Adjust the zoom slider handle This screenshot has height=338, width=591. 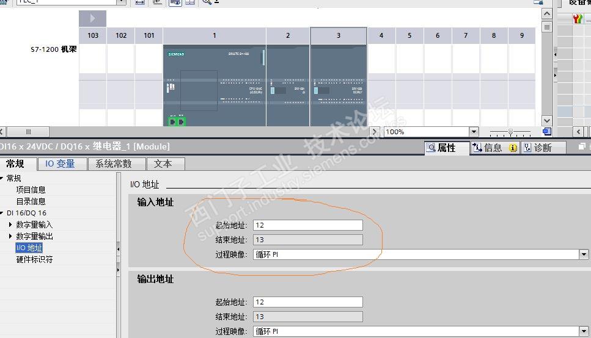510,132
